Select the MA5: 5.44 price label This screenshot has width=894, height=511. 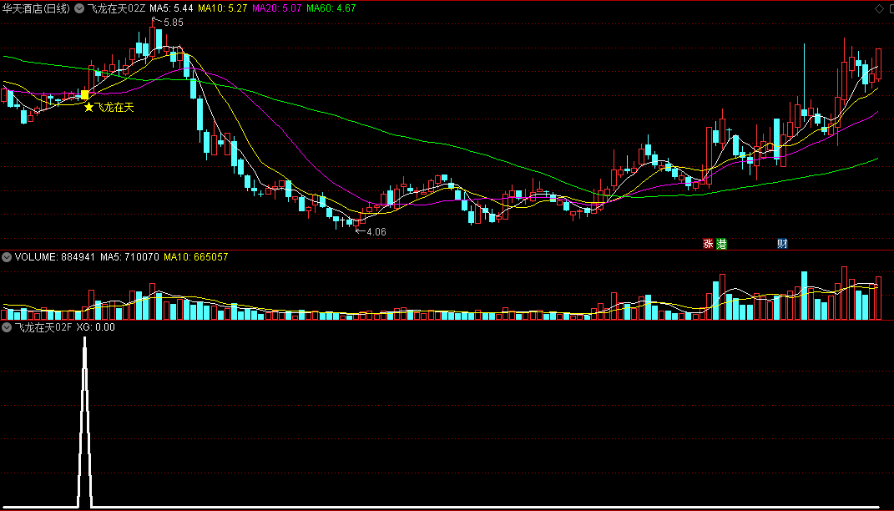click(x=171, y=8)
